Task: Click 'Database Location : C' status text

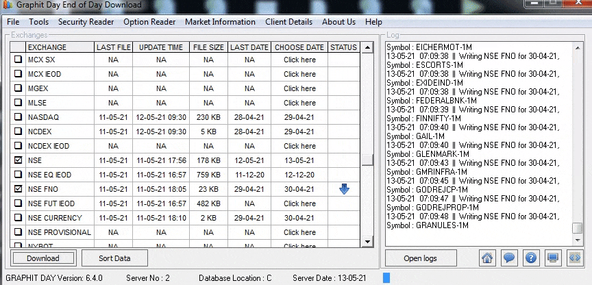Action: (235, 278)
